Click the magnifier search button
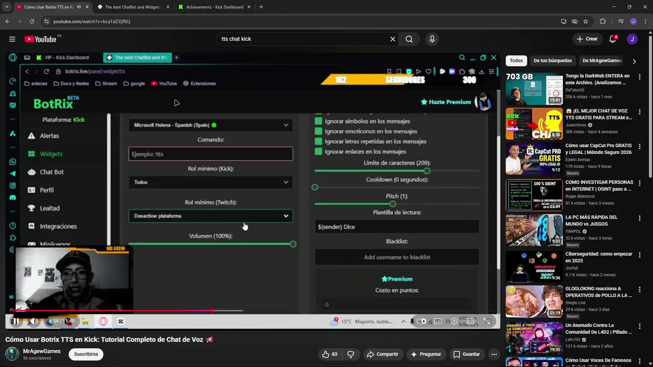The height and width of the screenshot is (367, 653). [409, 39]
